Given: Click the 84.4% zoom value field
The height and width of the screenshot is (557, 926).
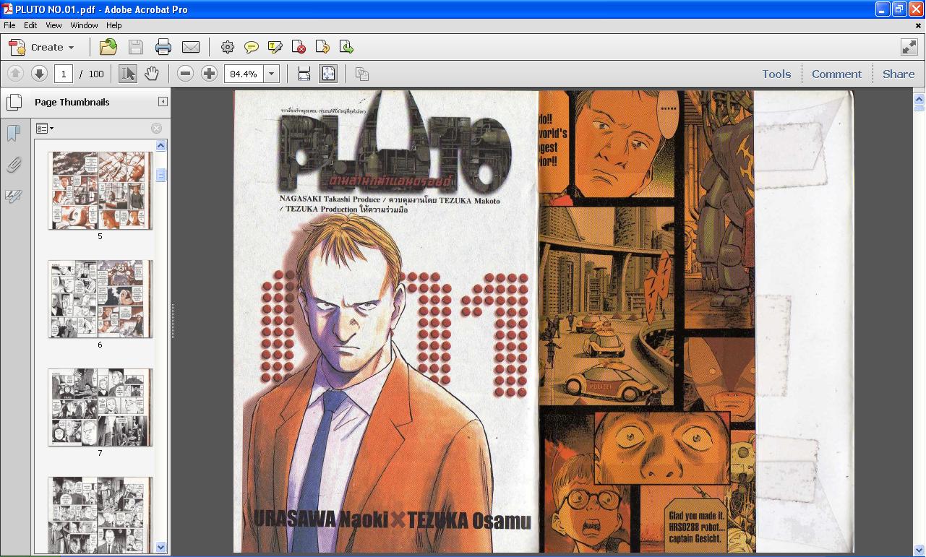Looking at the screenshot, I should (244, 74).
